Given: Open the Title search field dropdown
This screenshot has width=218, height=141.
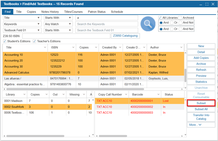Looking at the screenshot, I should pos(38,18).
